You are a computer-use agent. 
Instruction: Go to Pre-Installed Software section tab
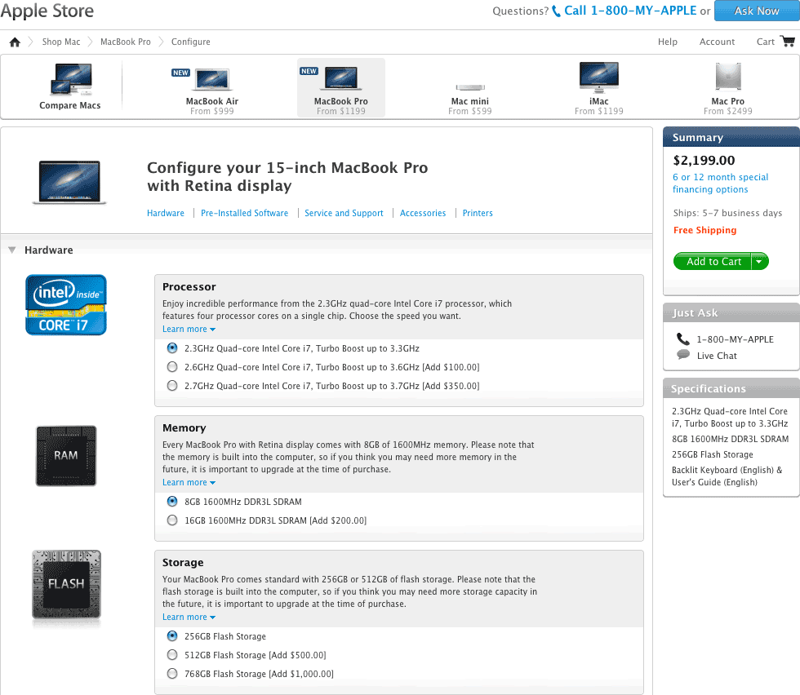tap(244, 213)
